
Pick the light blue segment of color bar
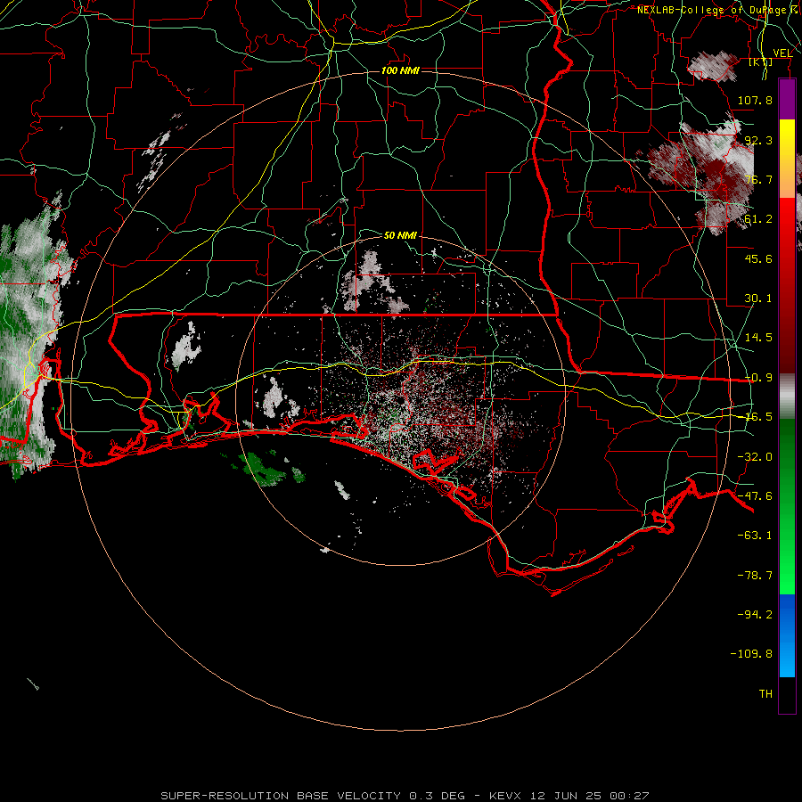coord(787,658)
